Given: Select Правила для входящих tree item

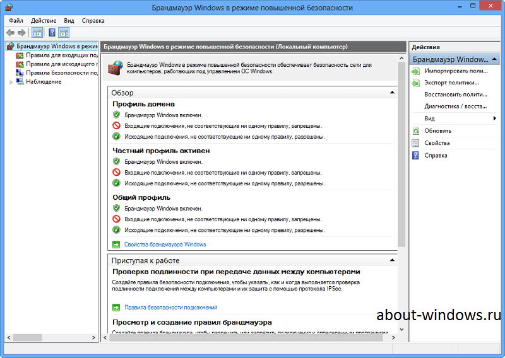Looking at the screenshot, I should click(62, 55).
